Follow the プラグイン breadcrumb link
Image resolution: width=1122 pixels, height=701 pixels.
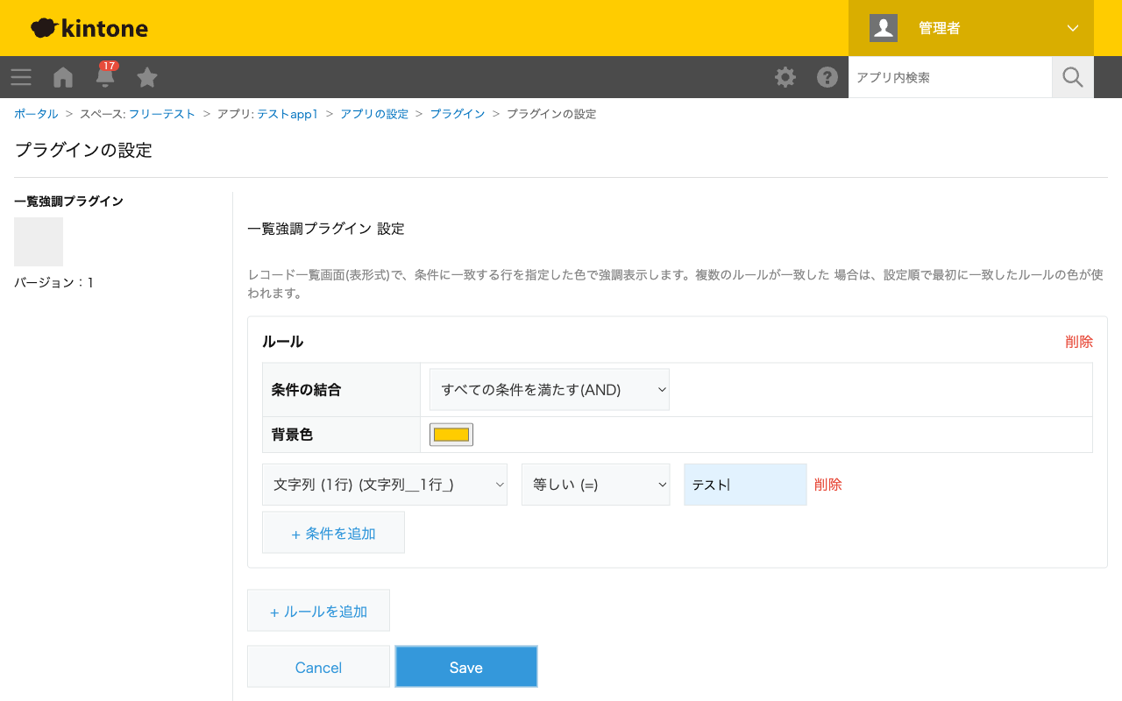click(x=458, y=114)
